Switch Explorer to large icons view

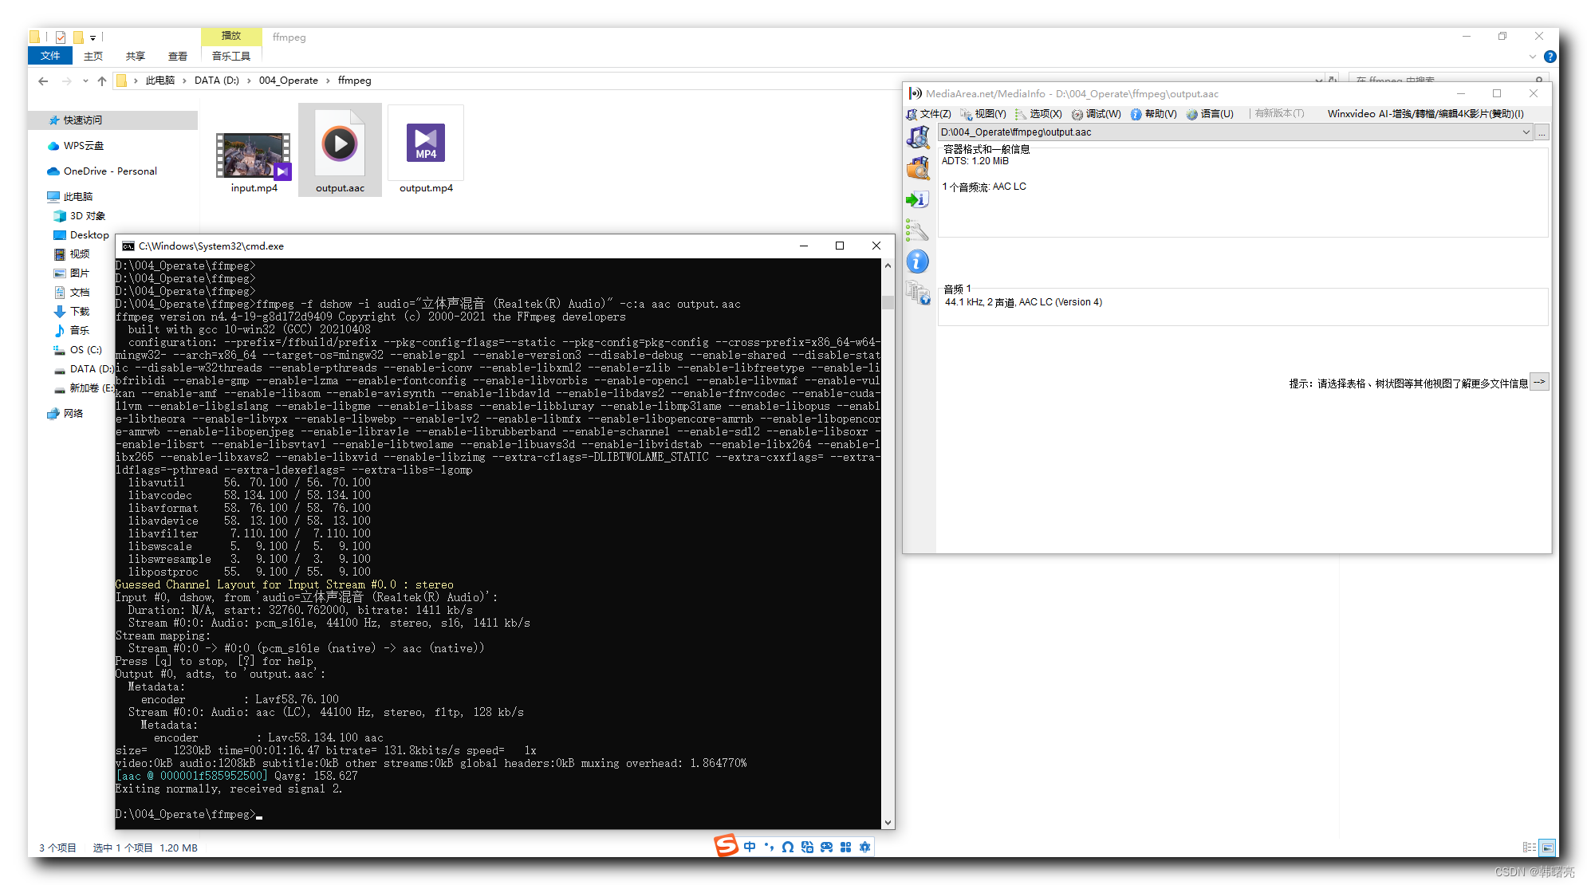[1547, 848]
